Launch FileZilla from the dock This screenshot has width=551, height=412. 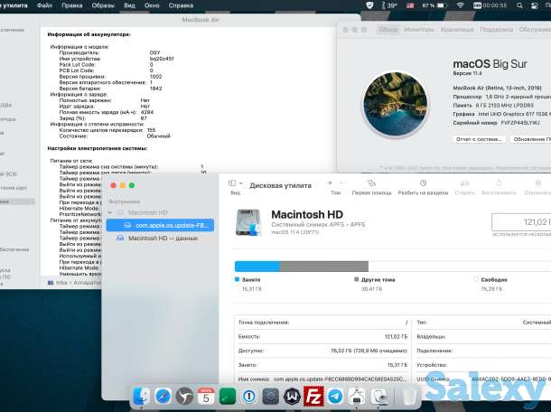pyautogui.click(x=313, y=397)
